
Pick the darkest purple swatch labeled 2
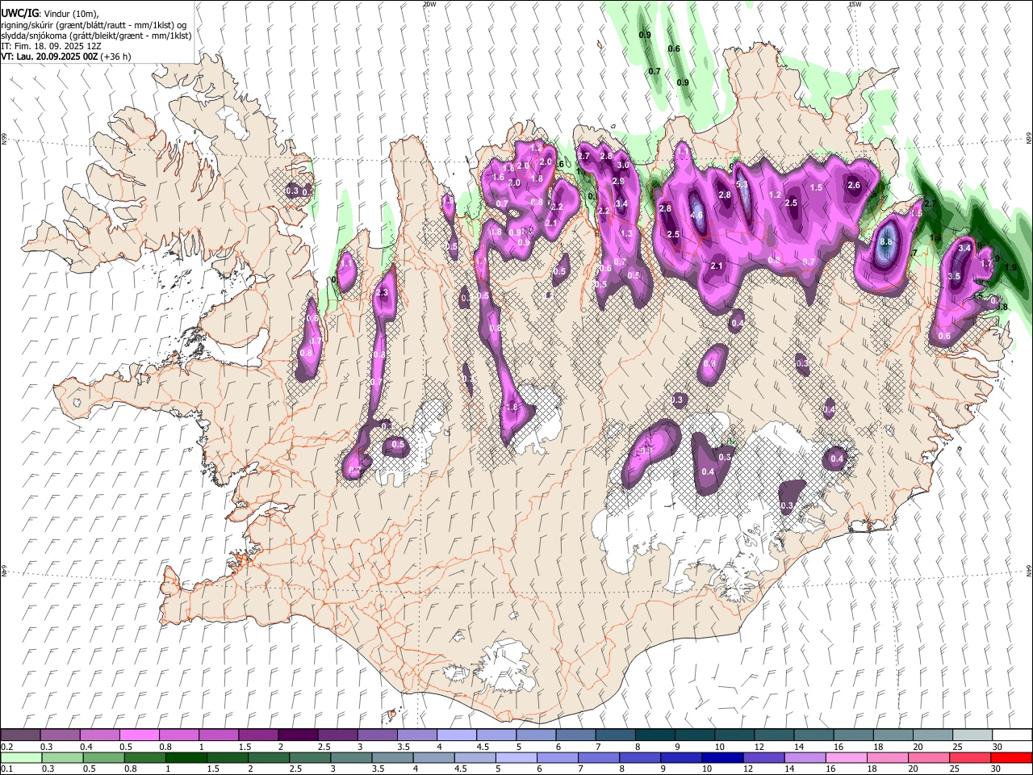click(x=298, y=735)
